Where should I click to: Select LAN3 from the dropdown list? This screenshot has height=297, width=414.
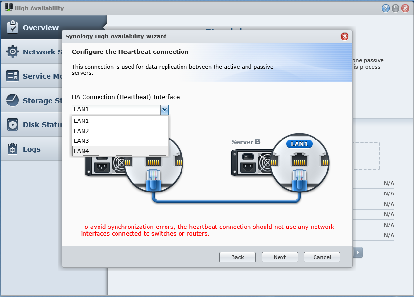click(x=120, y=140)
